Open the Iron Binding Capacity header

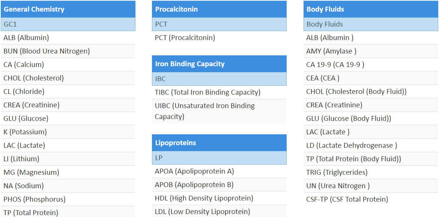(219, 64)
